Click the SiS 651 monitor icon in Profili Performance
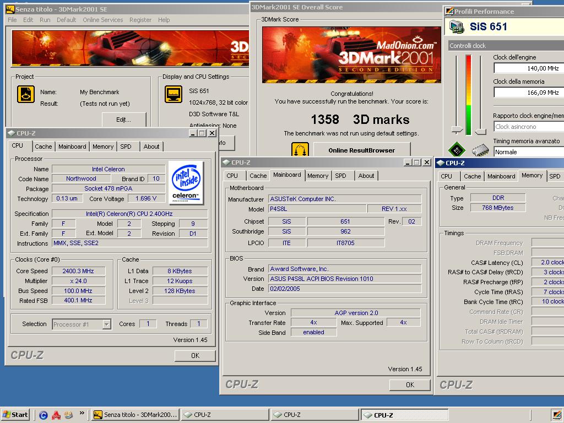Viewport: 564px width, 423px height. [457, 27]
